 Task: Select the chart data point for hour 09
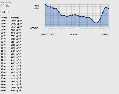[67, 17]
